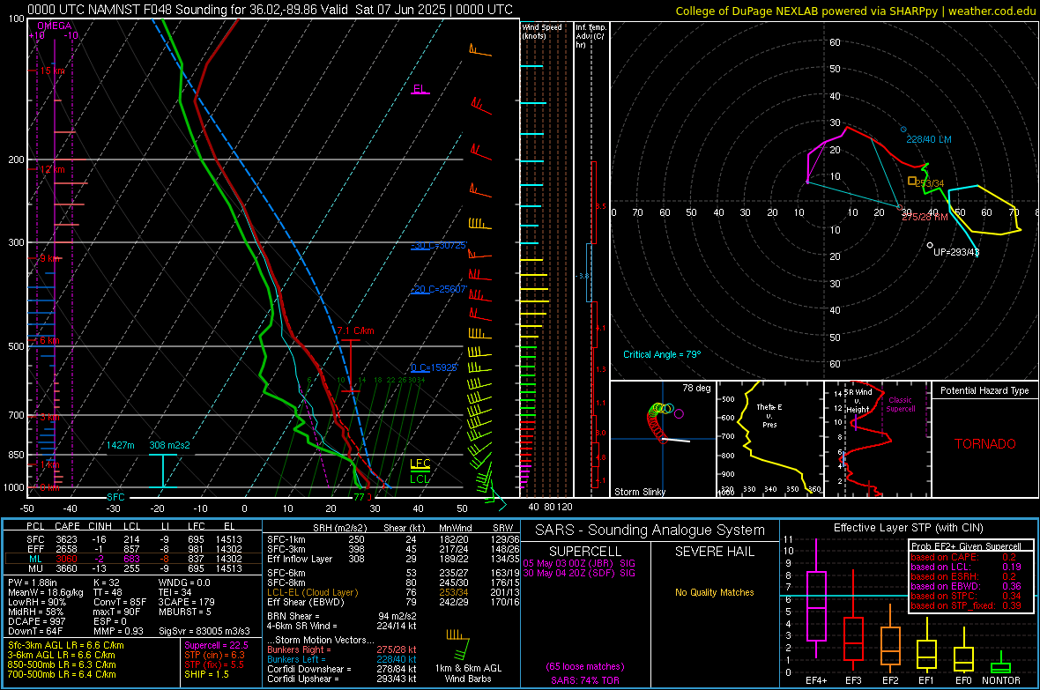
Task: Click the cyan circle marker beside 228/40 LM
Action: [903, 130]
